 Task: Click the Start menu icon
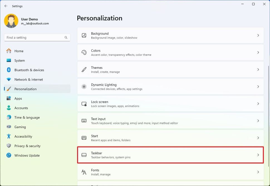coord(84,138)
